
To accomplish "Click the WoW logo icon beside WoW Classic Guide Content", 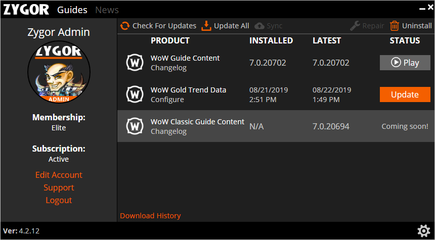I will (135, 126).
